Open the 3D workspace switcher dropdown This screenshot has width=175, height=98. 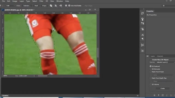(168, 6)
